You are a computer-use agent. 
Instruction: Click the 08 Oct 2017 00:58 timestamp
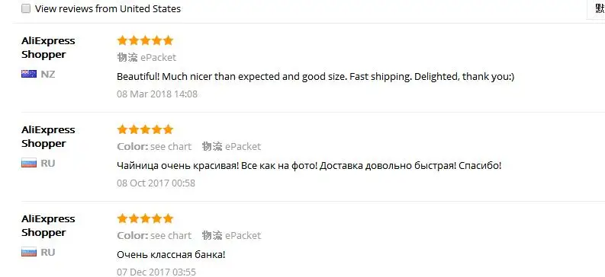coord(156,183)
